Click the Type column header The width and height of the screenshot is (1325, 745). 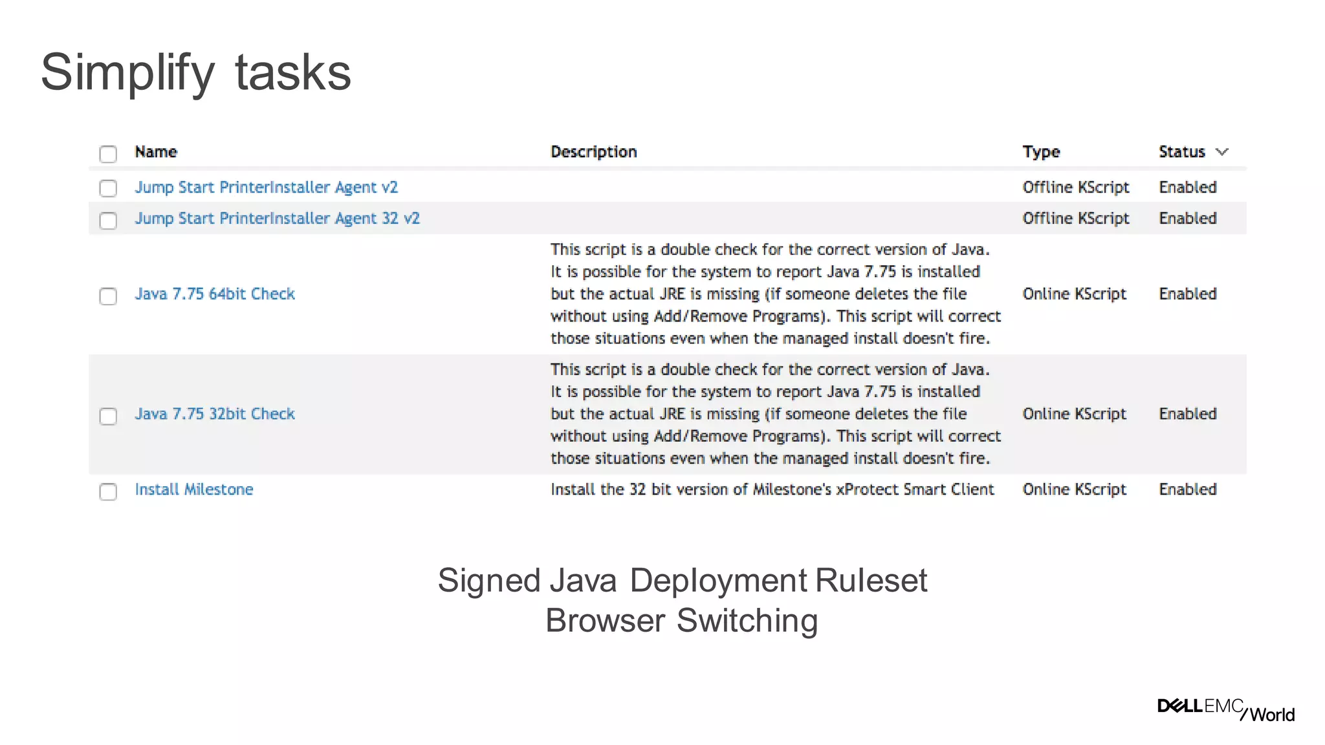tap(1041, 152)
